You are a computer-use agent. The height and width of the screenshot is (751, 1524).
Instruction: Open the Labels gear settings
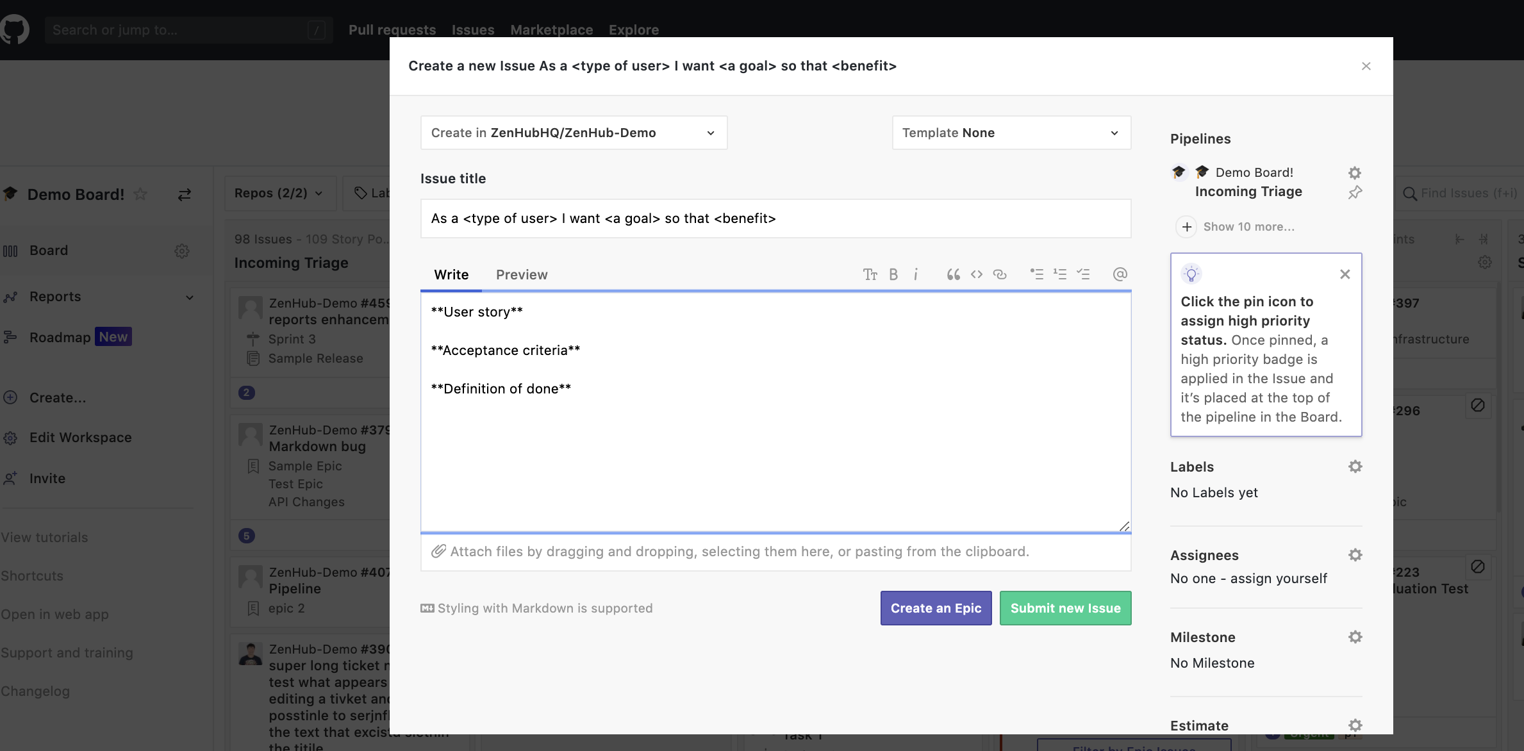click(x=1355, y=466)
